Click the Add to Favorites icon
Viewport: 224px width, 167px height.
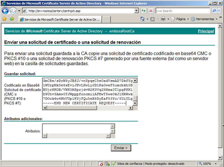point(12,19)
